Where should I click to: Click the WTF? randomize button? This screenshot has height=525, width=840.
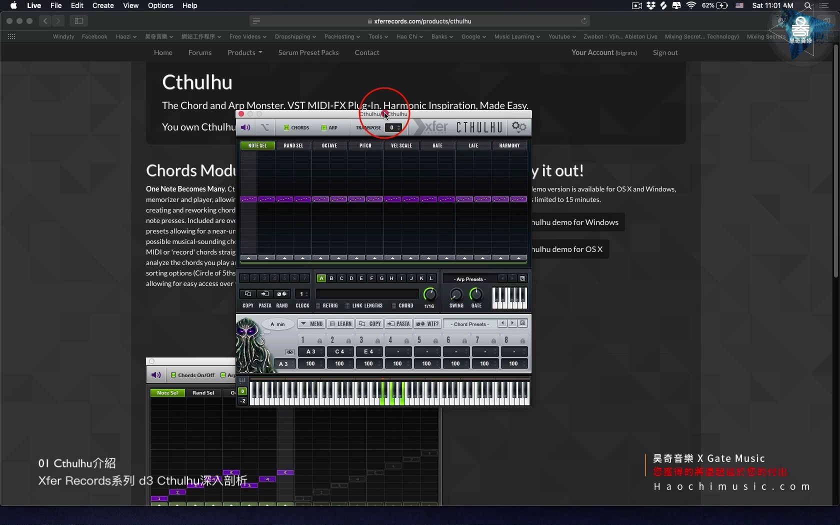pos(427,323)
